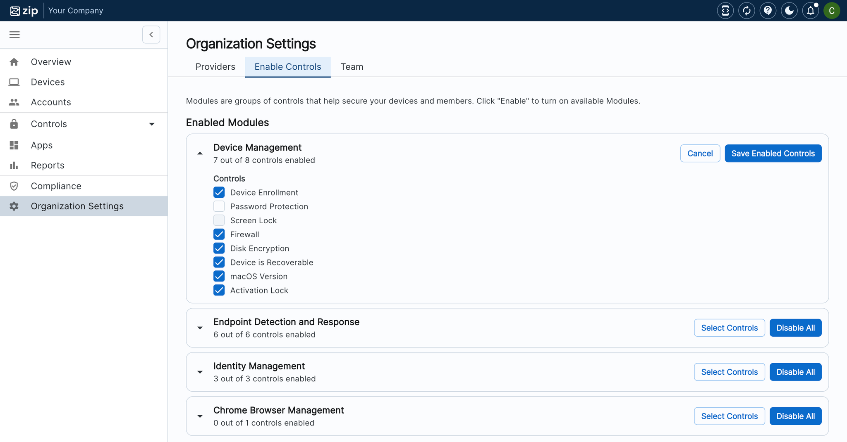
Task: Enable the Password Protection checkbox
Action: 219,206
